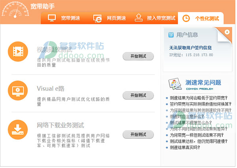Click the clock icon beside 个性化测试
Image resolution: width=237 pixels, height=168 pixels.
(x=186, y=18)
